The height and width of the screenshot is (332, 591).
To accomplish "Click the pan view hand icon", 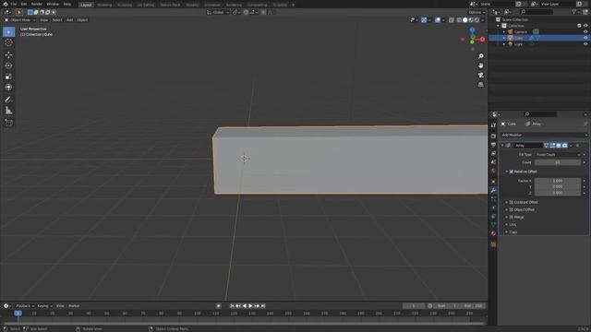I will click(480, 65).
